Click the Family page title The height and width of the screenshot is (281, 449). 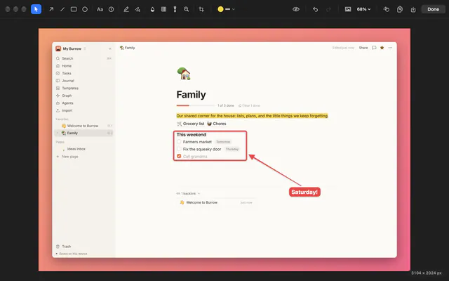[191, 95]
